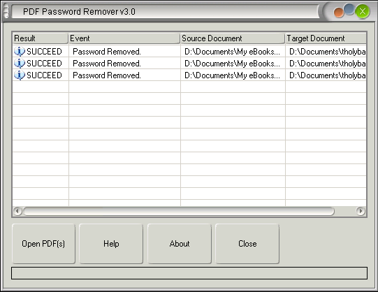Click the grip handle left of the title
Image resolution: width=378 pixels, height=292 pixels.
[6, 11]
